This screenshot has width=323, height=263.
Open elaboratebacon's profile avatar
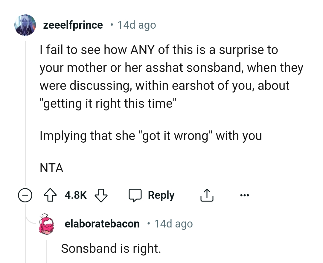pyautogui.click(x=47, y=224)
